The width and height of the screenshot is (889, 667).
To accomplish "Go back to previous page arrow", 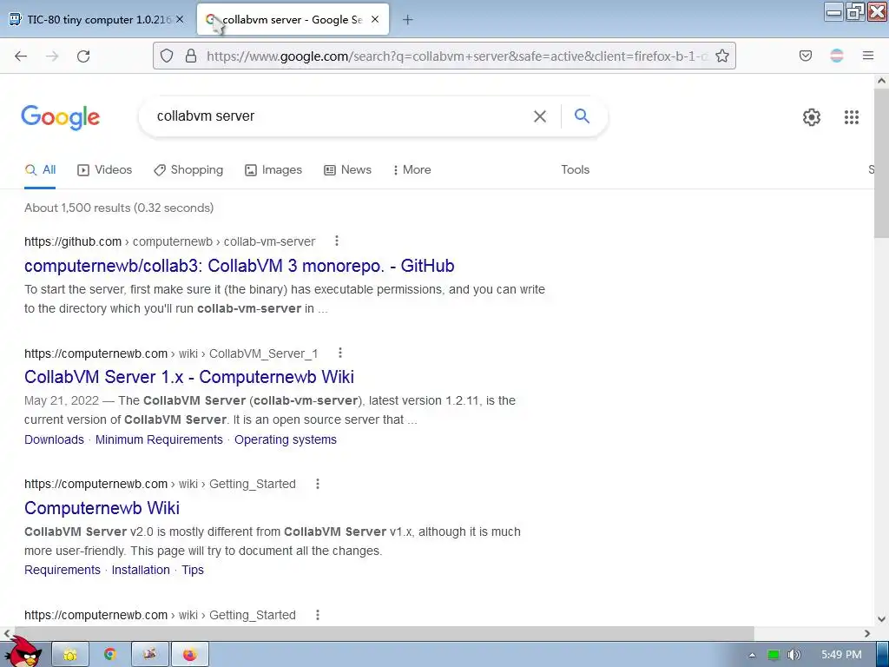I will [x=21, y=56].
